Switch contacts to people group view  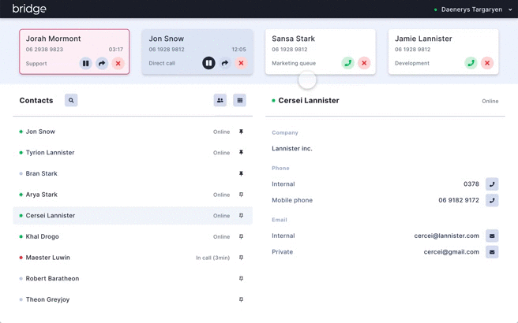pyautogui.click(x=220, y=100)
